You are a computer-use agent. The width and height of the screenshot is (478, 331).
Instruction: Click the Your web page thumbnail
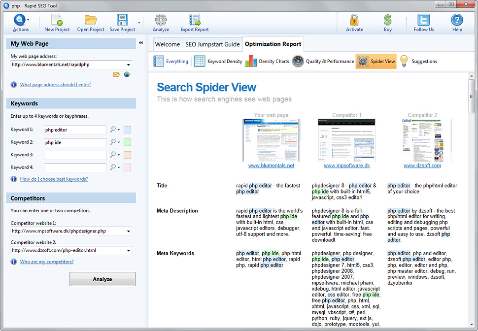[271, 140]
